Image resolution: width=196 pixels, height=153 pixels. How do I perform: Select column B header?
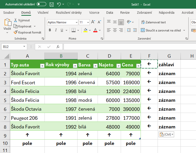[x=61, y=56]
